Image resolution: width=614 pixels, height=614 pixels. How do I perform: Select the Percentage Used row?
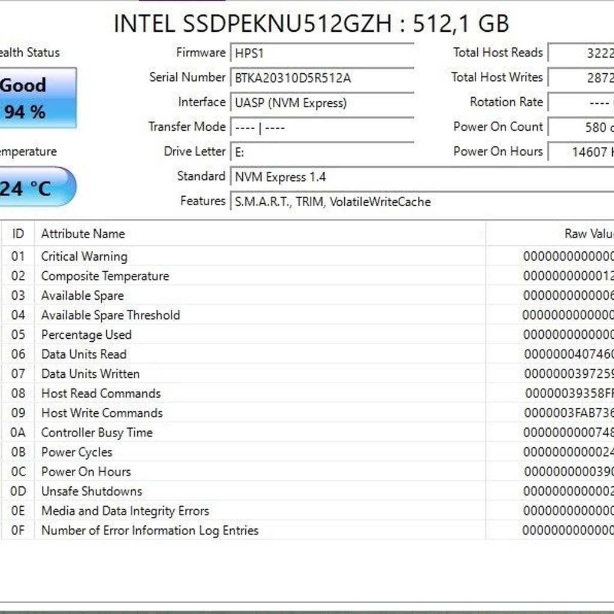click(307, 335)
